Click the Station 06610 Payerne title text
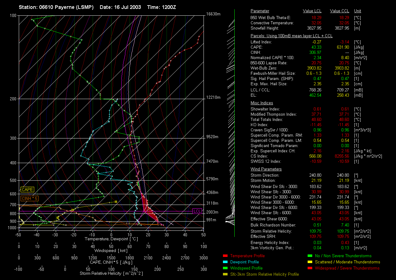Image resolution: width=396 pixels, height=280 pixels. pyautogui.click(x=56, y=7)
